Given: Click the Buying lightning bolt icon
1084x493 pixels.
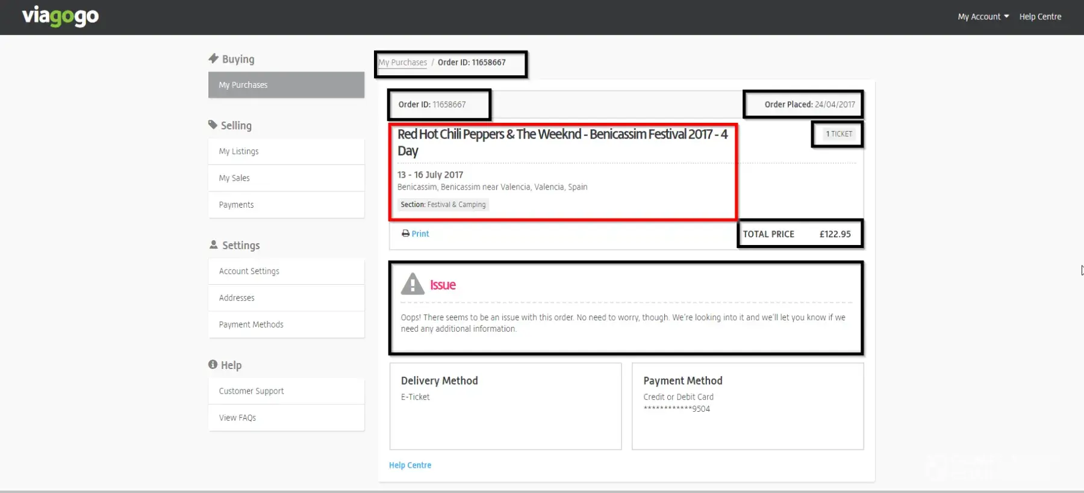Looking at the screenshot, I should (213, 58).
